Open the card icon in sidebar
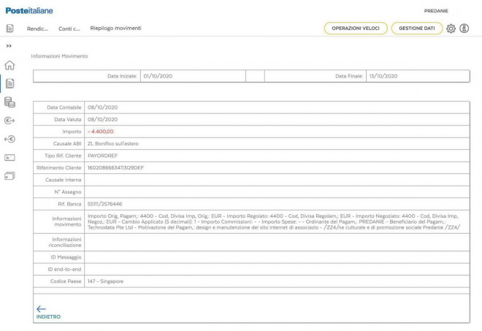The image size is (482, 331). 10,157
